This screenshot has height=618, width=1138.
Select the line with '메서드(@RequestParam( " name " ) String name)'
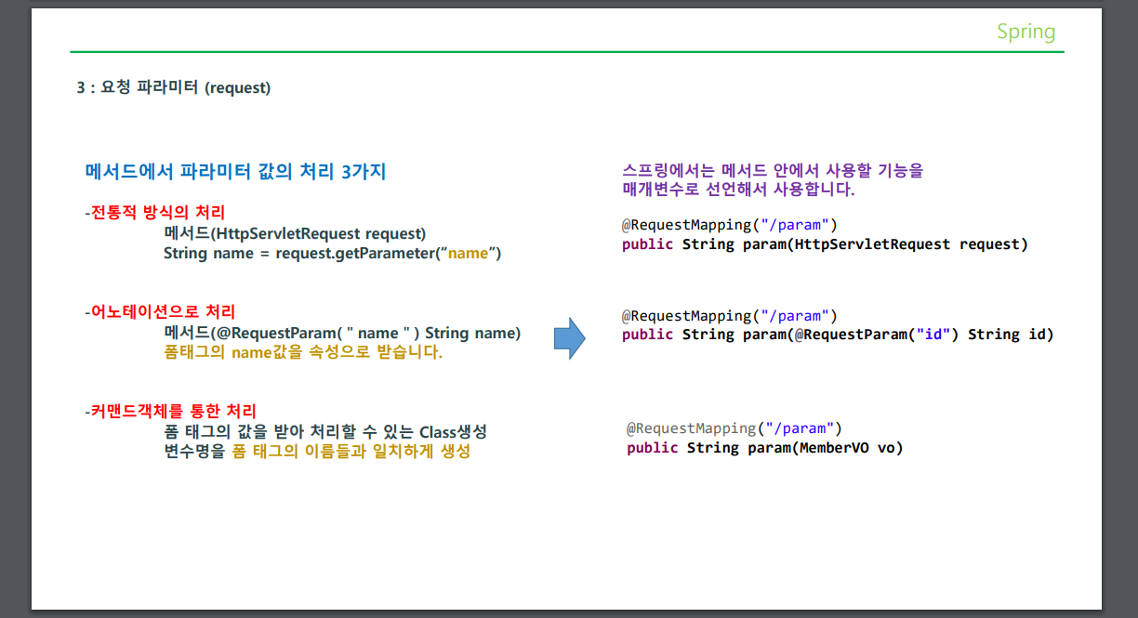342,333
